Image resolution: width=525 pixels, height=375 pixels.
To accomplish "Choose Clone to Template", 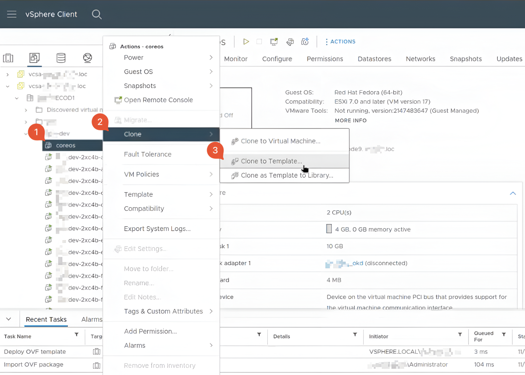I will (285, 161).
